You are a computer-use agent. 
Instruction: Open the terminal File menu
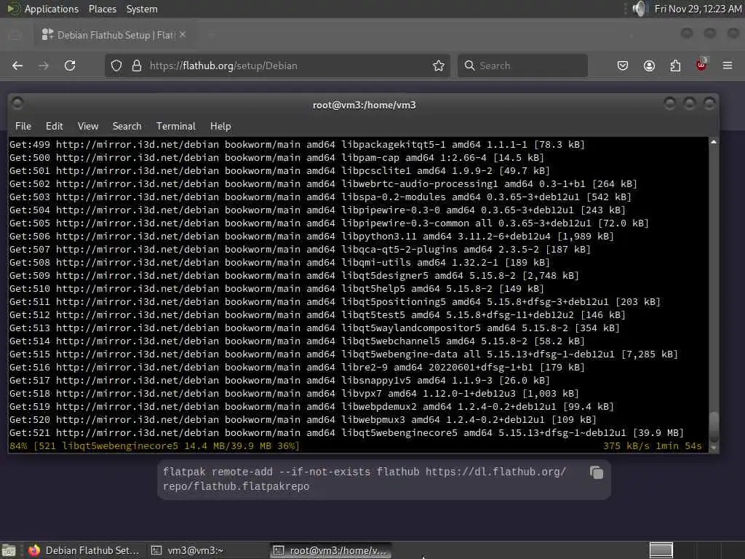coord(23,126)
